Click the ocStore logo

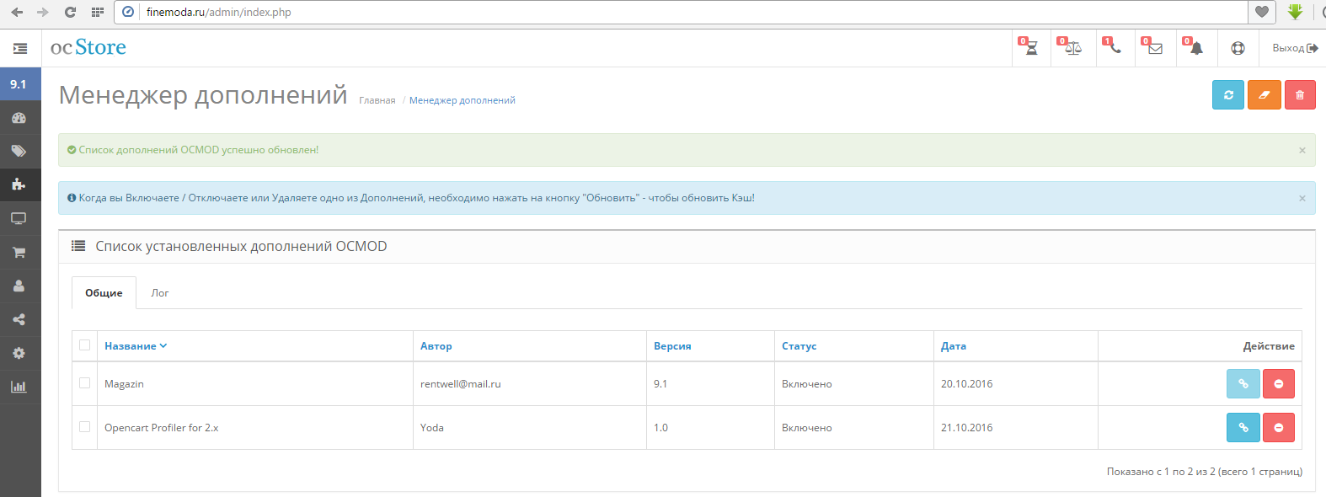[x=88, y=48]
